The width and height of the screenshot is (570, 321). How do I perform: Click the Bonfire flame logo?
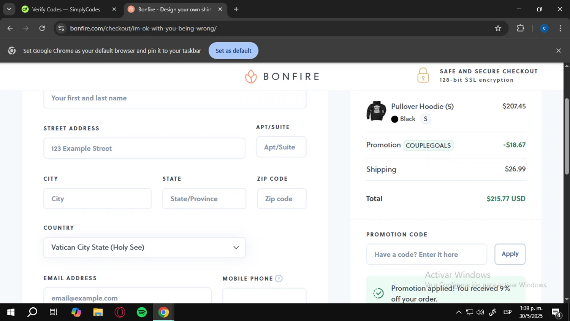[251, 76]
